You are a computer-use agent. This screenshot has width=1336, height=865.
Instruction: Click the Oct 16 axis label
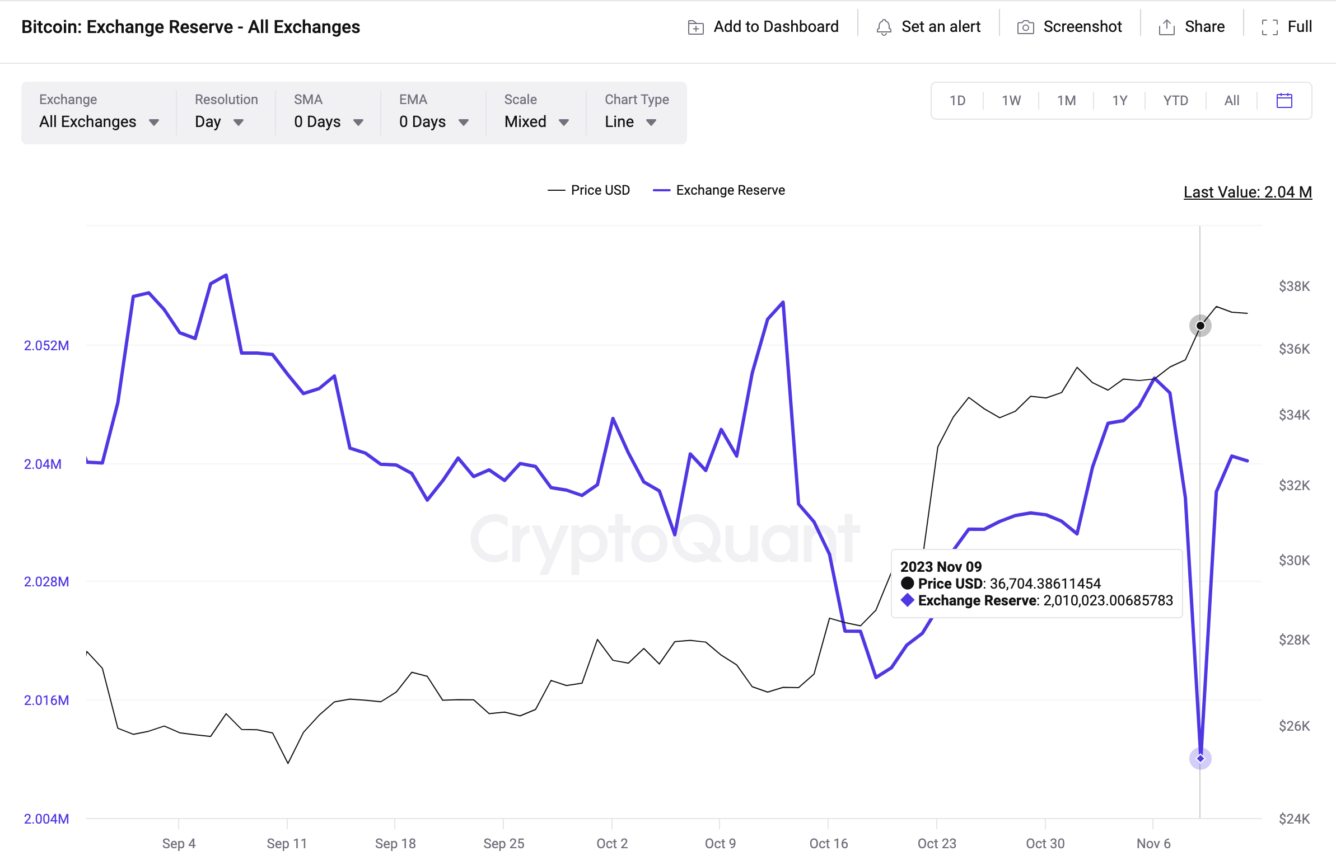click(829, 843)
